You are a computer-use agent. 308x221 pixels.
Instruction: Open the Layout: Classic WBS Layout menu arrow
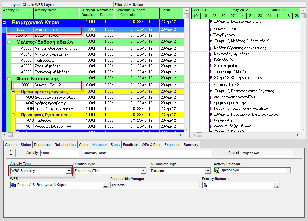click(7, 5)
